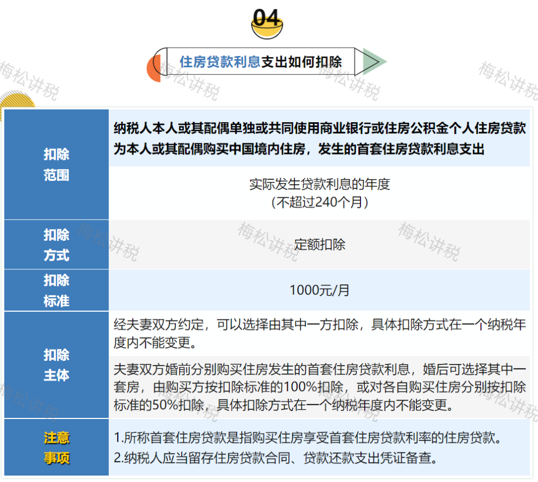Select the '扣除方式' row header
The width and height of the screenshot is (538, 482).
pos(56,245)
